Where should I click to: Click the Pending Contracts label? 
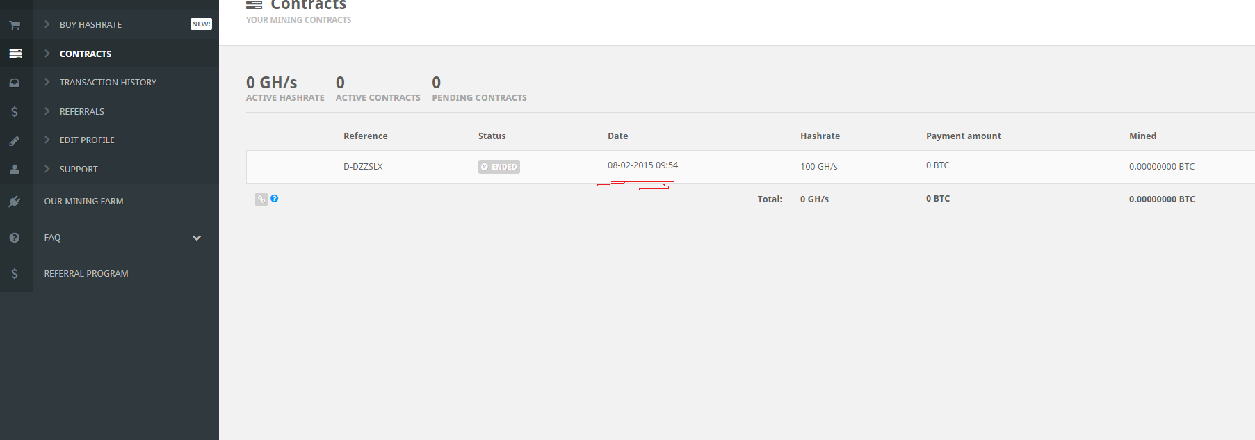coord(479,98)
